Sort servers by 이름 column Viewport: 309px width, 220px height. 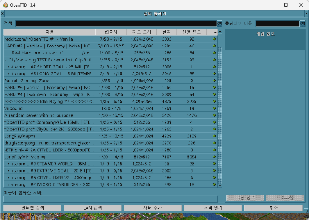49,32
